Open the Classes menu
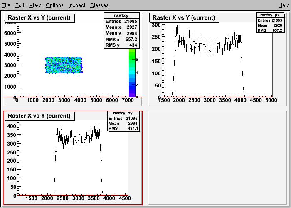Viewport: 291px width, 208px height. (x=99, y=5)
